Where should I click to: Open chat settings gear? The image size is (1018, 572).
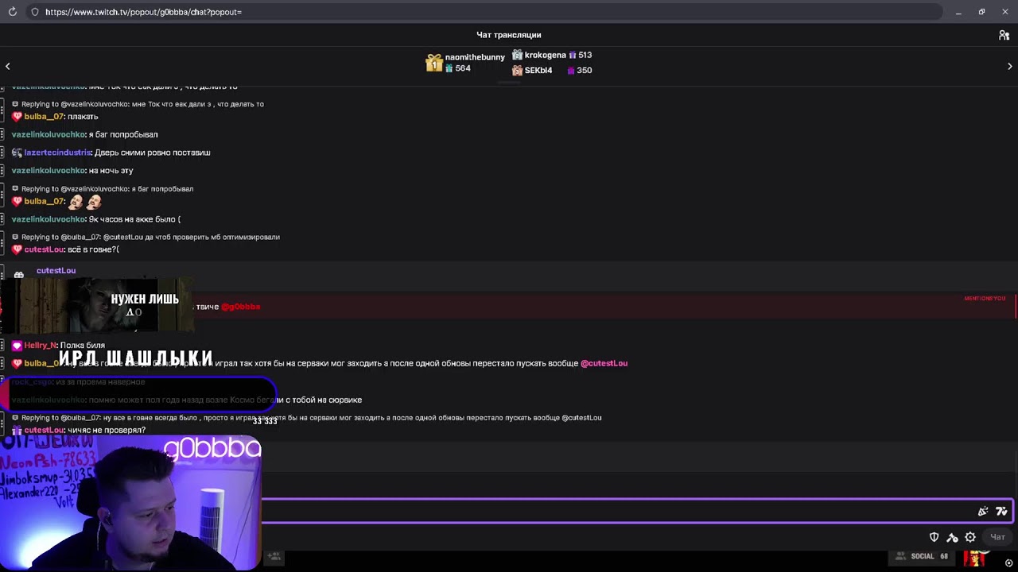click(970, 537)
